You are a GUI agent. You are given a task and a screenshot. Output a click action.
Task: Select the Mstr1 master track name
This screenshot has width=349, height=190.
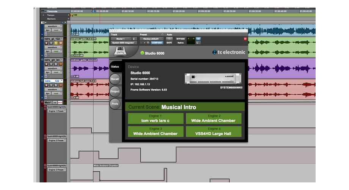point(48,103)
